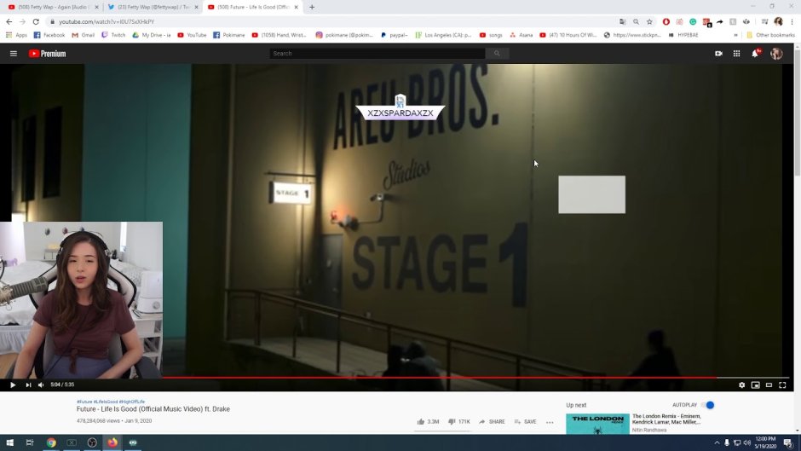Viewport: 801px width, 451px height.
Task: Open The London Remix thumbnail
Action: click(597, 424)
